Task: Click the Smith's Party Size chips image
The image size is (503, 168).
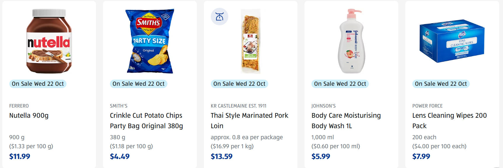Action: pos(150,41)
